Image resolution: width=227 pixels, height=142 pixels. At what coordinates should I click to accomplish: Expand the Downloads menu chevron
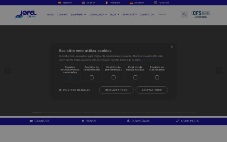[x=106, y=14]
